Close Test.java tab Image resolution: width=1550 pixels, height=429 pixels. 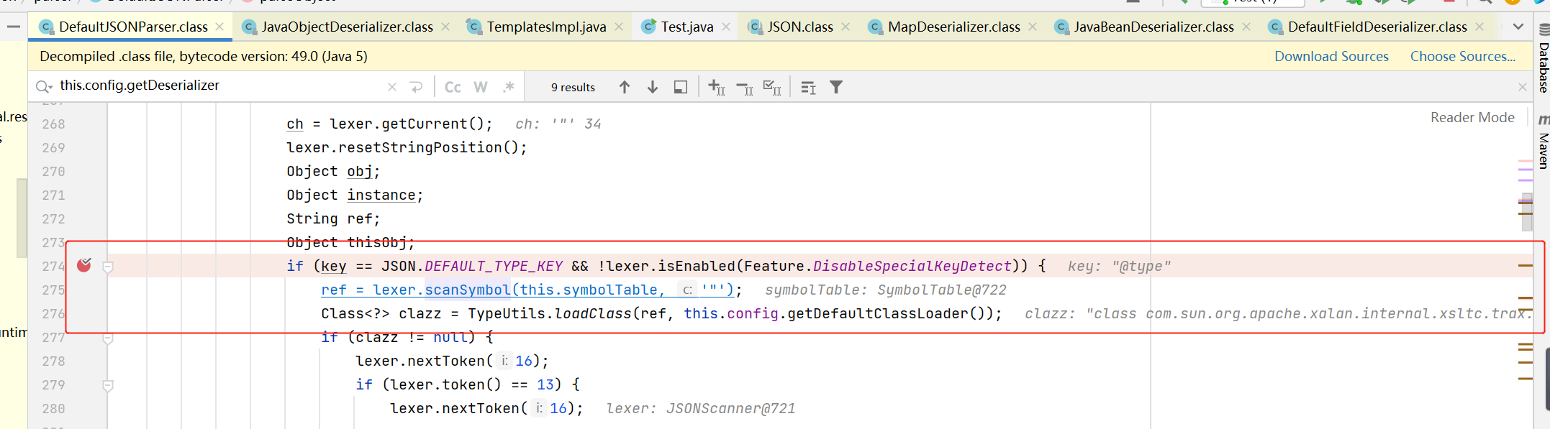(x=726, y=27)
